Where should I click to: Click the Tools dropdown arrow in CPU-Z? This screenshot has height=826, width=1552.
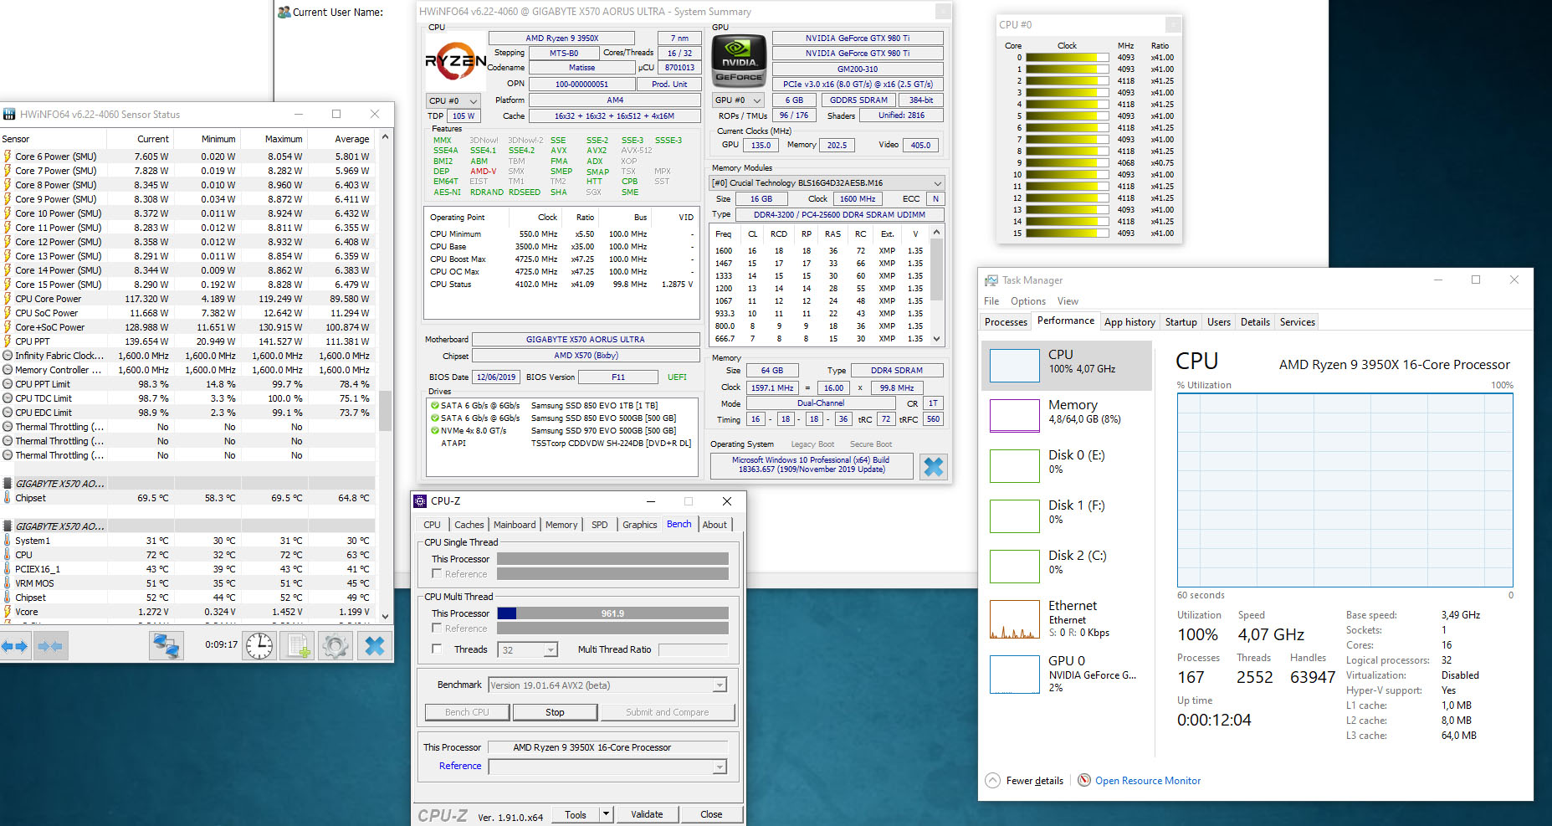[607, 814]
